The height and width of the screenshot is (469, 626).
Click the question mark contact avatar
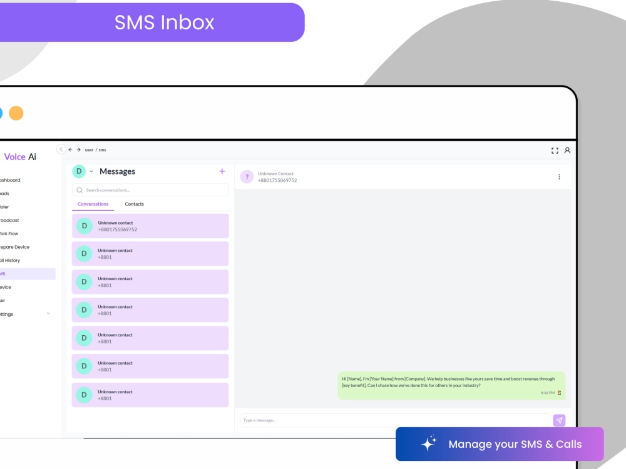point(247,177)
